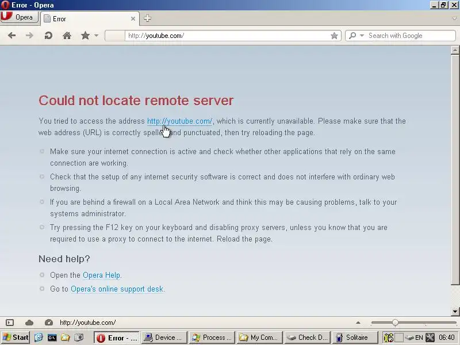The height and width of the screenshot is (345, 460).
Task: Open Opera Link cloud icon
Action: coord(29,323)
